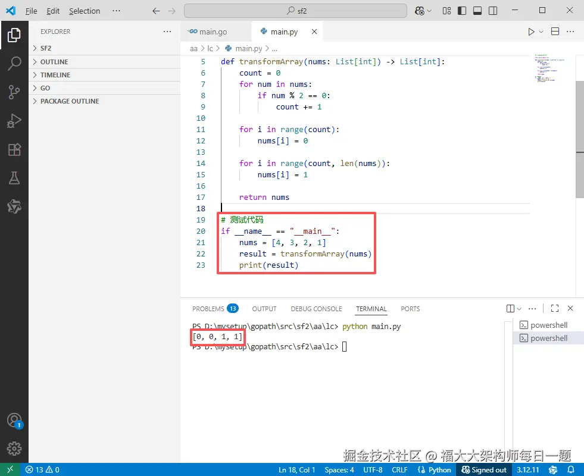Open remote window indicator in status bar
584x476 pixels.
click(10, 469)
